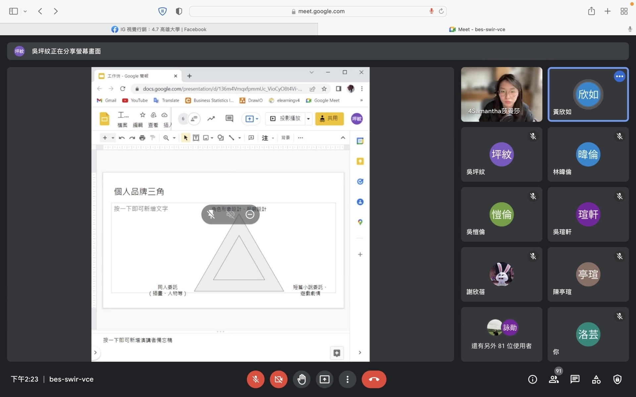Show Safari tab overview
The height and width of the screenshot is (397, 636).
624,11
